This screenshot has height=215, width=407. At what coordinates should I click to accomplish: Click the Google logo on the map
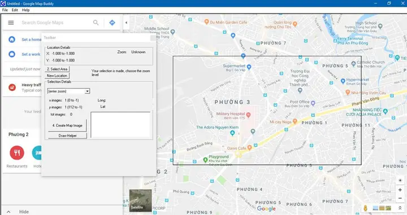tap(266, 209)
